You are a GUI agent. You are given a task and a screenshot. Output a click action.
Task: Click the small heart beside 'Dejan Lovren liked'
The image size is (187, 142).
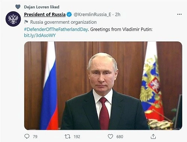18,7
